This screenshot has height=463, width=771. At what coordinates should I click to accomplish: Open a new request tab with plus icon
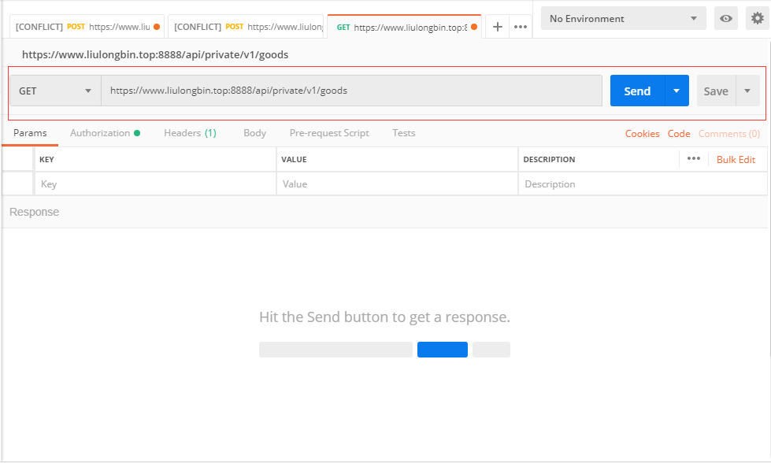click(x=497, y=27)
